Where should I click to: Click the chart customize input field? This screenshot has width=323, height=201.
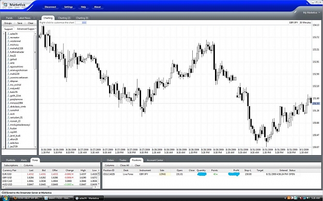click(x=81, y=23)
